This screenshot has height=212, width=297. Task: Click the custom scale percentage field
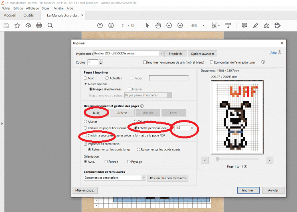(x=182, y=128)
